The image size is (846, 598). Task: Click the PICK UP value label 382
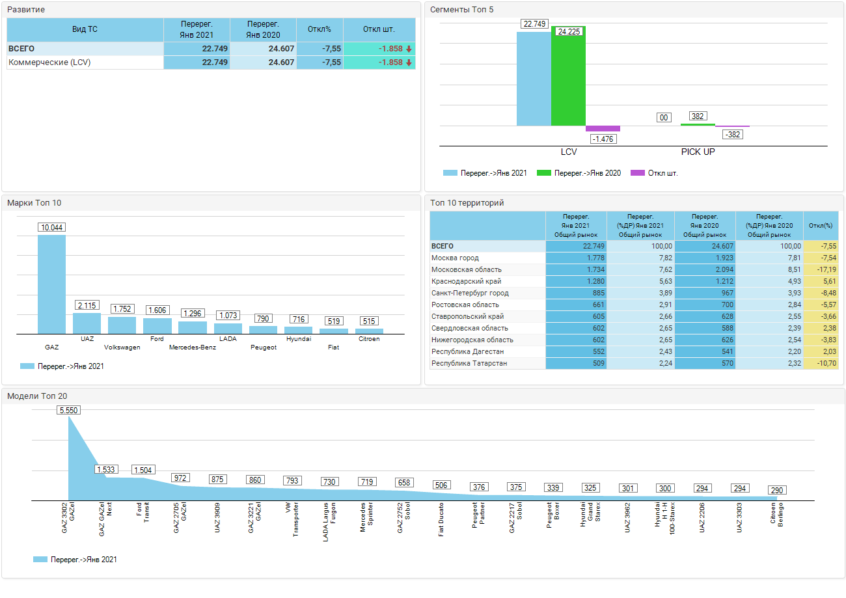pos(698,116)
